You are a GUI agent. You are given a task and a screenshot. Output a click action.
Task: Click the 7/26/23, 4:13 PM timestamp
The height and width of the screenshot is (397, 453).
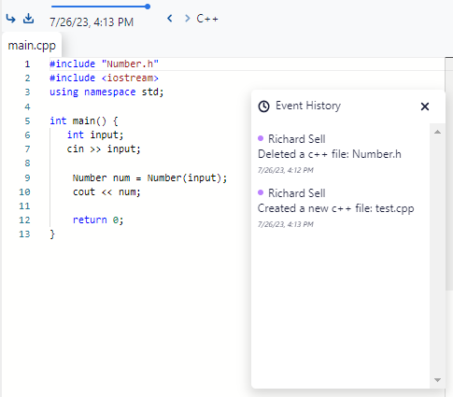pyautogui.click(x=92, y=22)
